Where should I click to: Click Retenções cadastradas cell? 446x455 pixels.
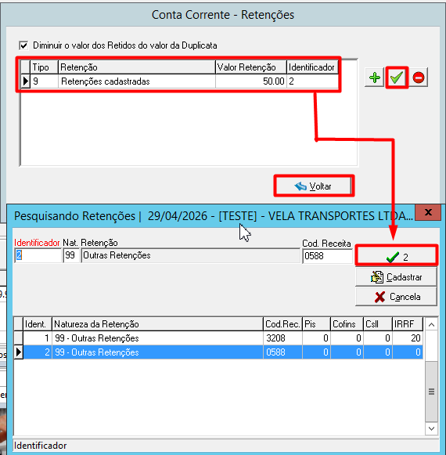(137, 81)
